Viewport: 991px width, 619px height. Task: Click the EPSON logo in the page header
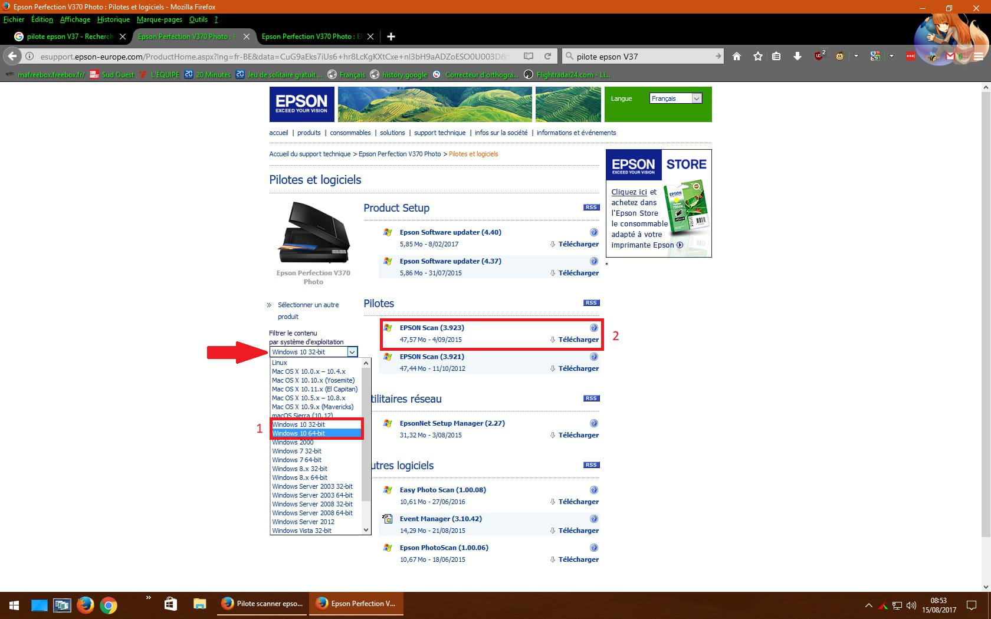click(x=301, y=104)
